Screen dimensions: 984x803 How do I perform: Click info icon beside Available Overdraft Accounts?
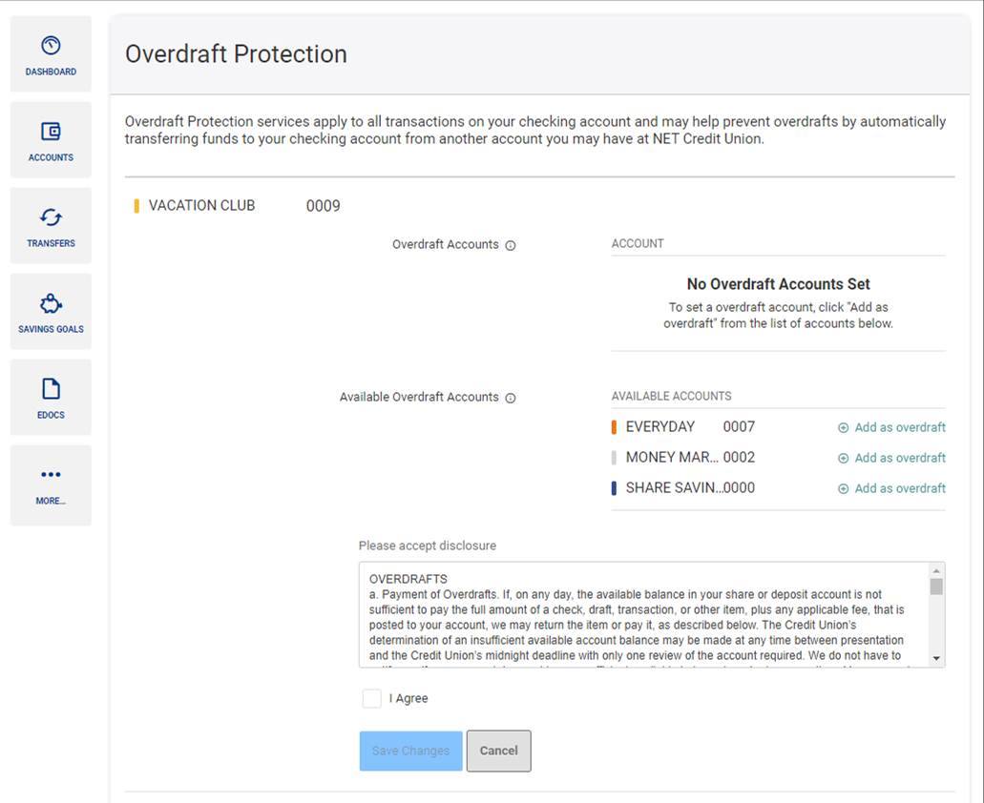[x=510, y=398]
